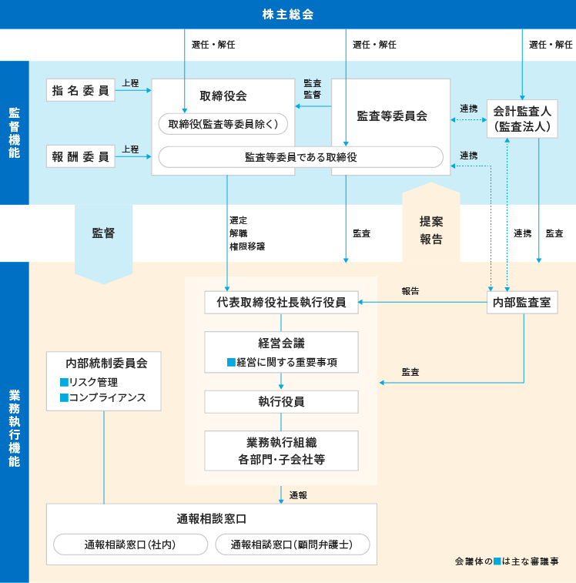
Task: Select the 株主総会 header bar
Action: click(288, 14)
